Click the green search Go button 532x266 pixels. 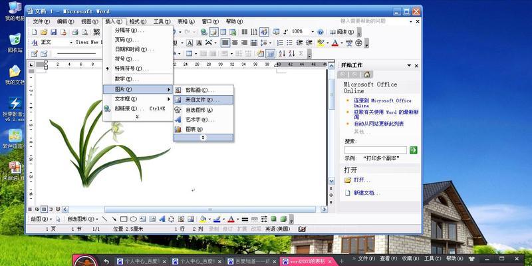413,150
